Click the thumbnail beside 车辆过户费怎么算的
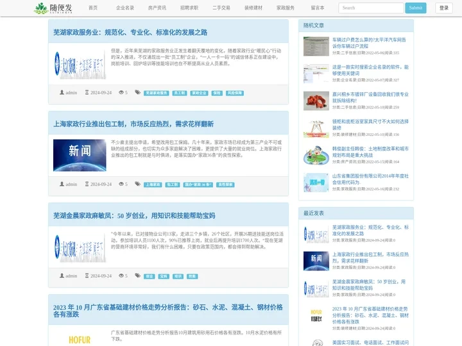The height and width of the screenshot is (346, 462). click(316, 46)
